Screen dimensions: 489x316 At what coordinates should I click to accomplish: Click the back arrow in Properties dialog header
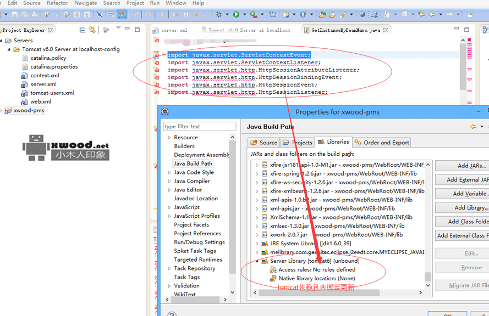pos(473,126)
